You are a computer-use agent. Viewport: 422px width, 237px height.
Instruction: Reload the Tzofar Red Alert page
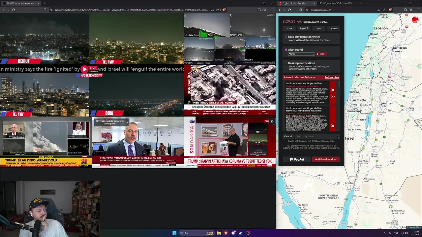click(289, 10)
